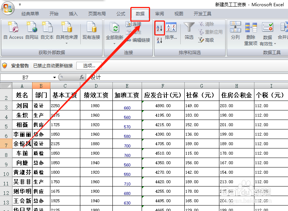This screenshot has width=288, height=211.
Task: Click the security warning shield icon
Action: [x=5, y=65]
